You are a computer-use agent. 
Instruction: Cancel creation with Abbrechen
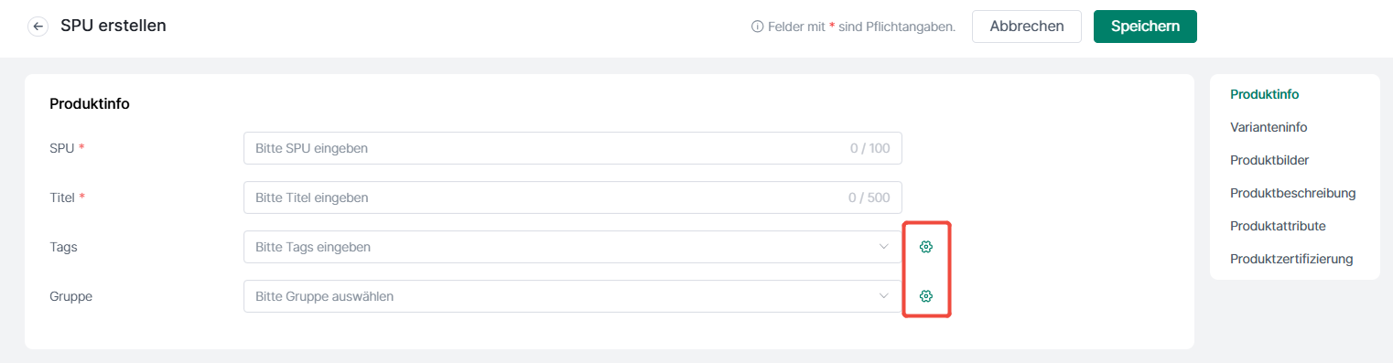[x=1027, y=27]
